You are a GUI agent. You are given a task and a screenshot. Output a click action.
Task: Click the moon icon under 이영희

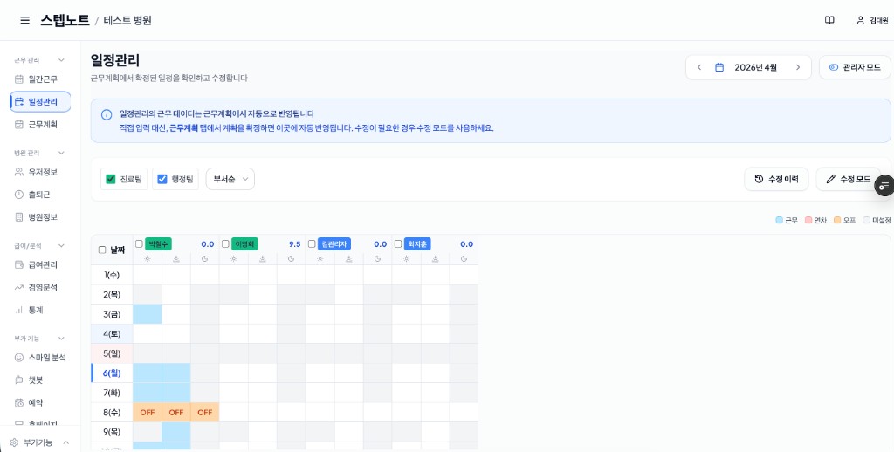click(x=292, y=259)
